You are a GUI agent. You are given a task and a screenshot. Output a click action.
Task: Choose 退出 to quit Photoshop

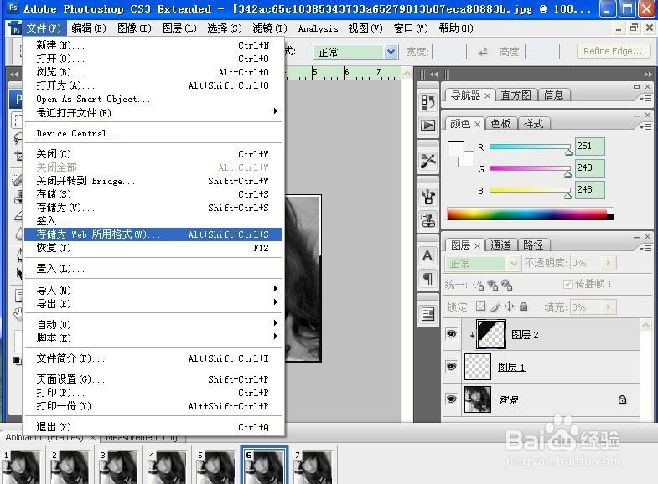click(153, 426)
